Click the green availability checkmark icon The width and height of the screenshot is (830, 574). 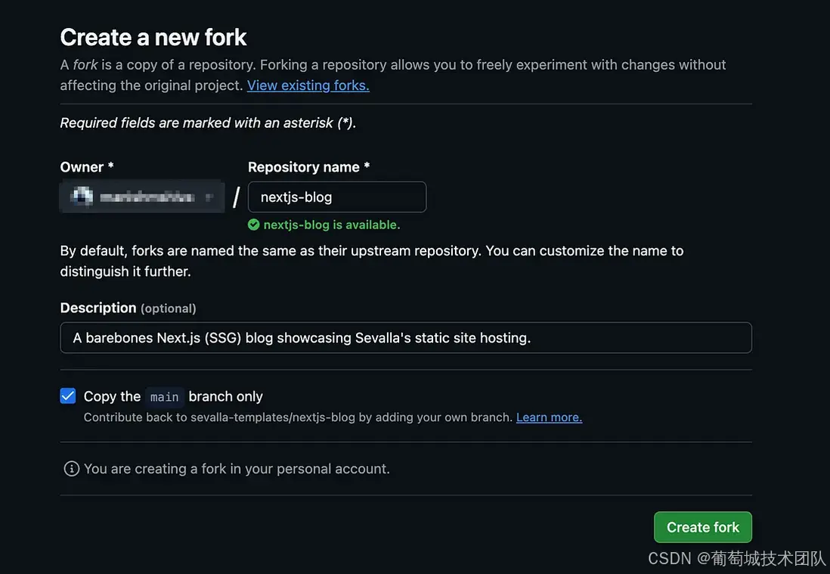254,225
